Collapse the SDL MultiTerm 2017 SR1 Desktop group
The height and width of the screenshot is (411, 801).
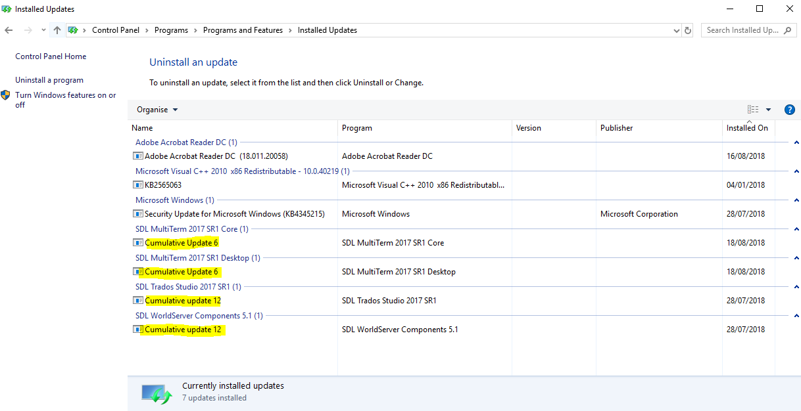pyautogui.click(x=796, y=258)
